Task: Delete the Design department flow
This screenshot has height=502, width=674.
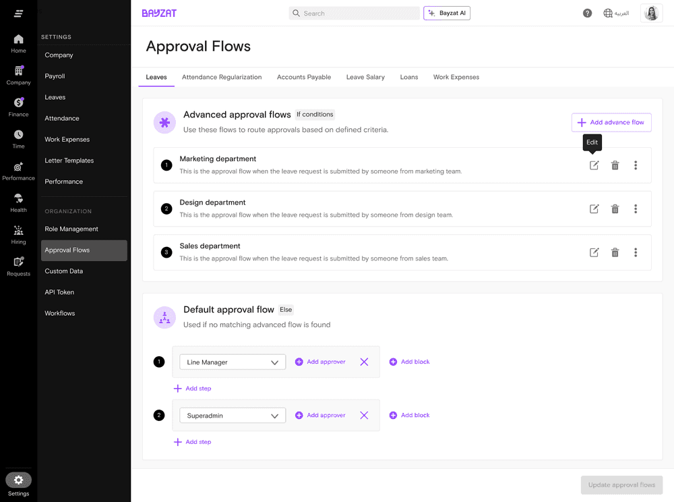Action: coord(615,208)
